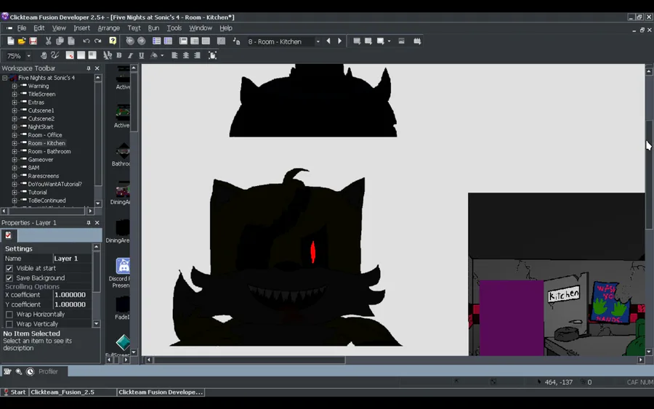The width and height of the screenshot is (654, 409).
Task: Toggle Bold text formatting
Action: [x=119, y=55]
